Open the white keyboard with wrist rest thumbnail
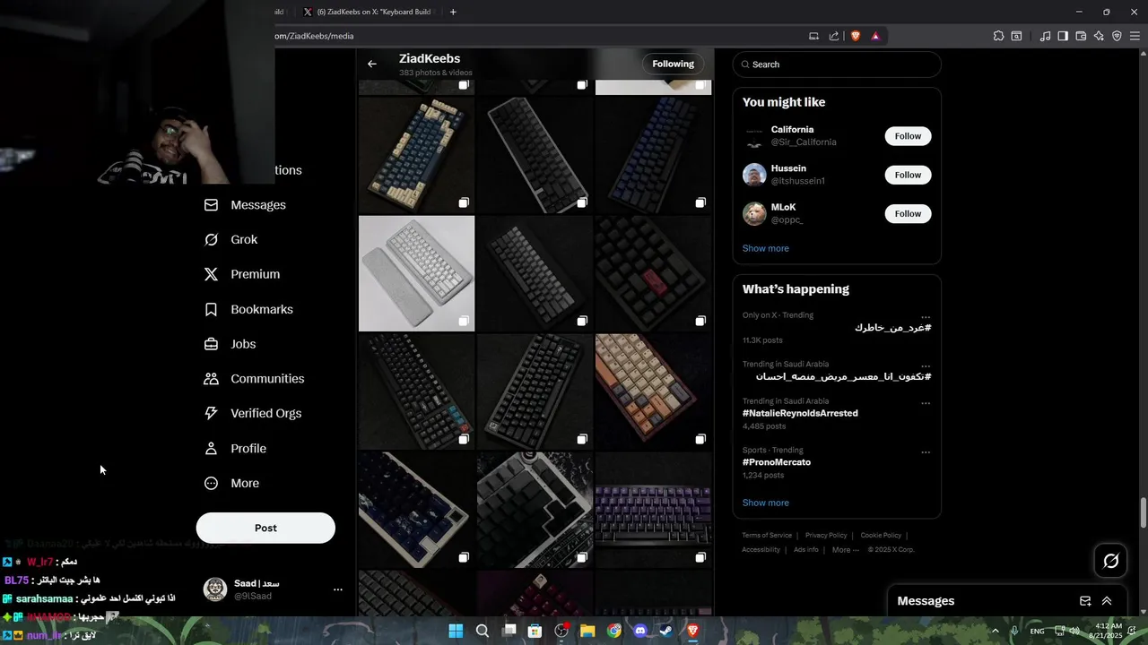The height and width of the screenshot is (645, 1148). [x=416, y=273]
